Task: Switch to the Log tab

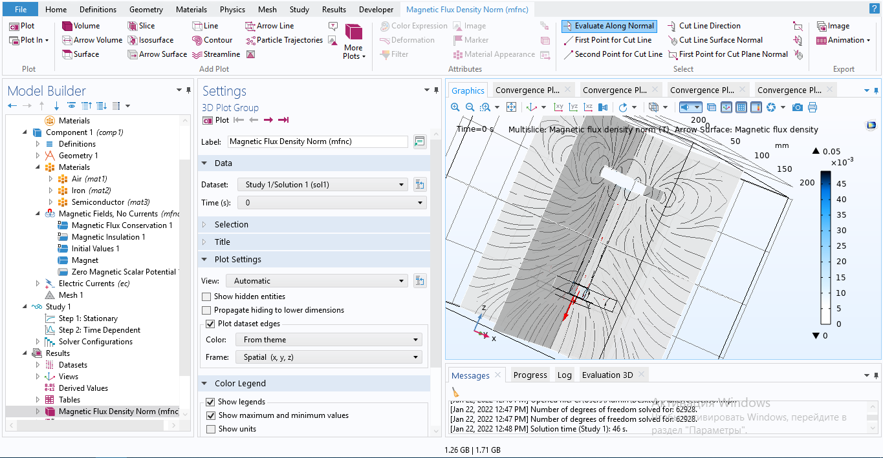Action: 564,375
